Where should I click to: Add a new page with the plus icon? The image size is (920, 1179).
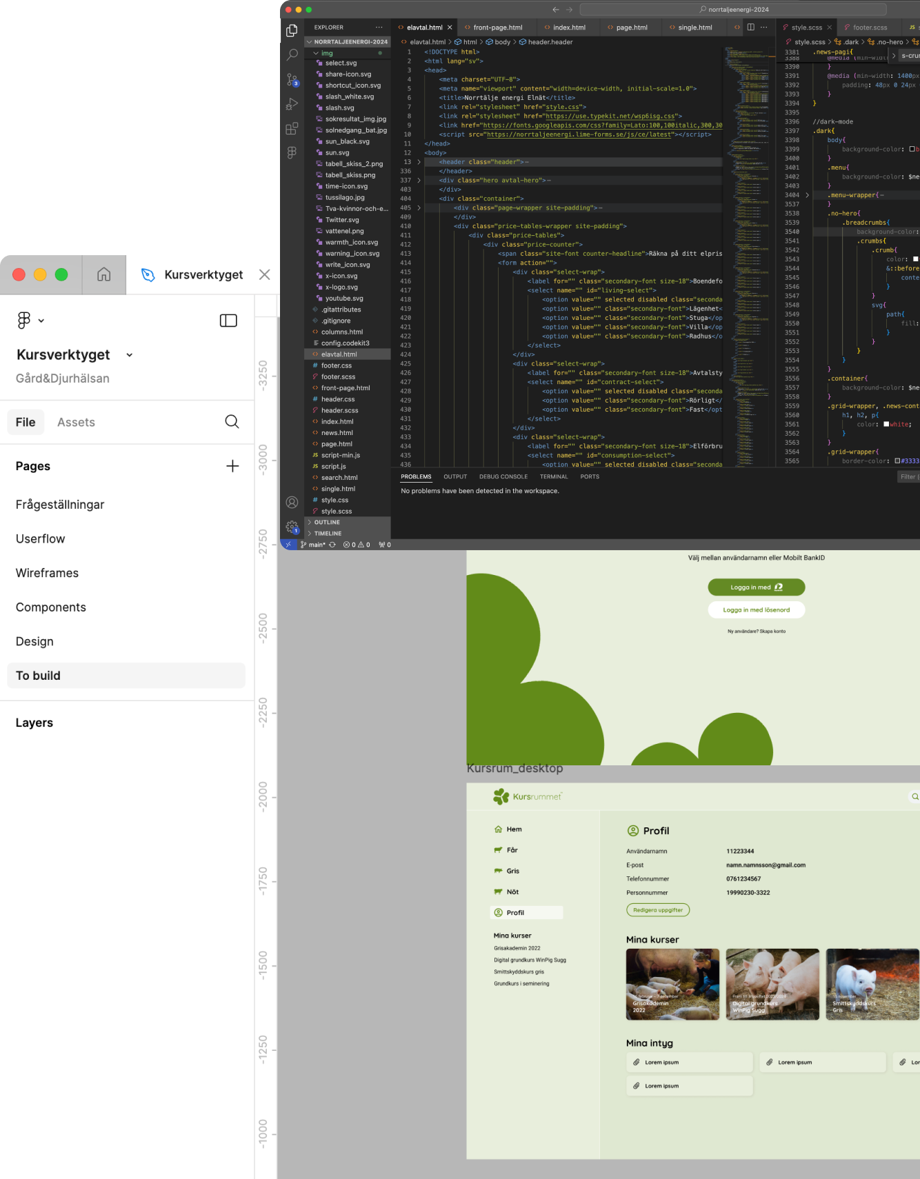232,466
